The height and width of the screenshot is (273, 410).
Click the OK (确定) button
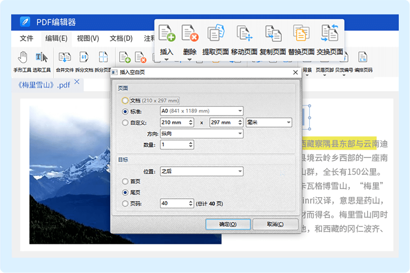(228, 224)
